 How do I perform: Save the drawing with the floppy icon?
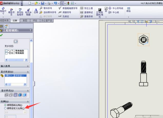click(x=43, y=3)
